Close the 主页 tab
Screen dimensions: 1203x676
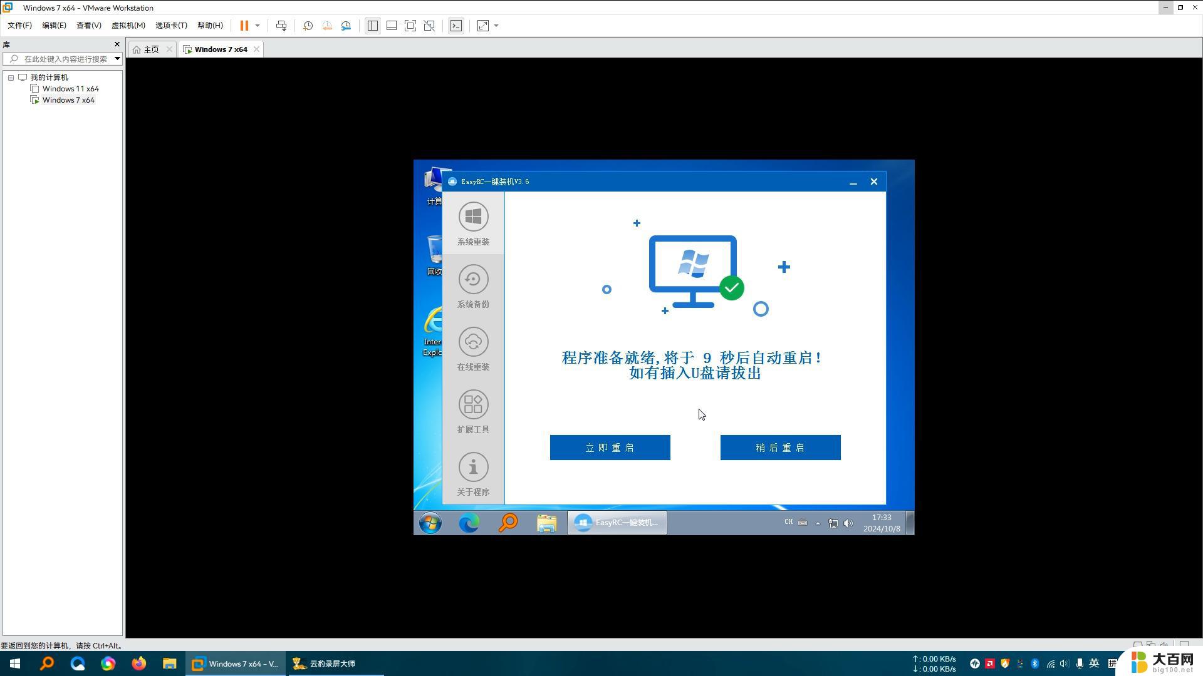click(x=169, y=49)
